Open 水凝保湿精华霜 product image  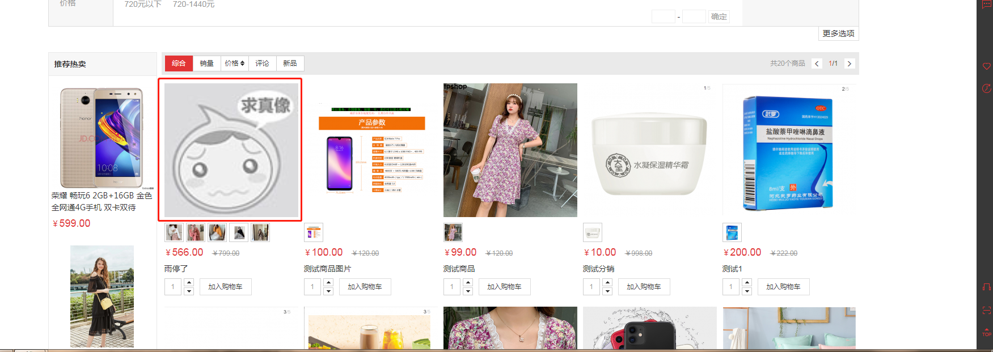pyautogui.click(x=650, y=150)
